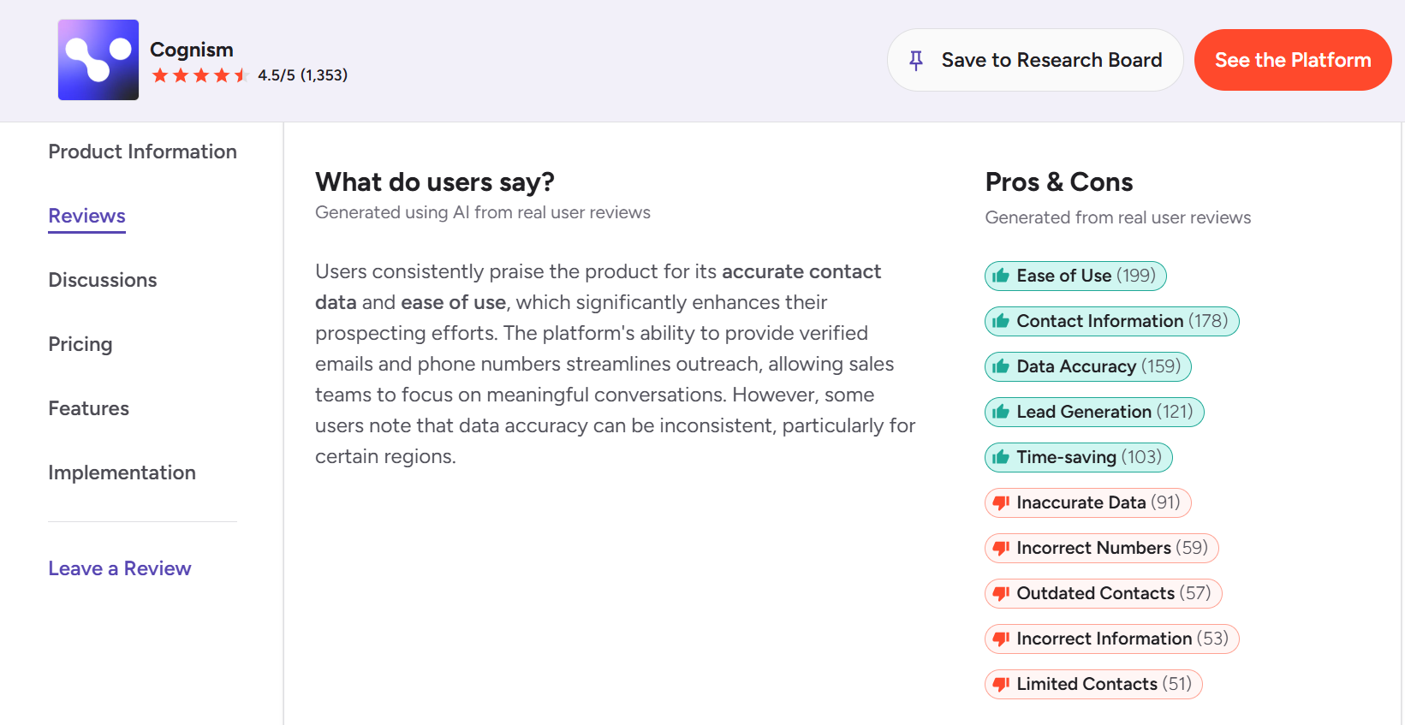Click thumbs-down icon on Incorrect Information
This screenshot has width=1405, height=725.
[x=1001, y=639]
